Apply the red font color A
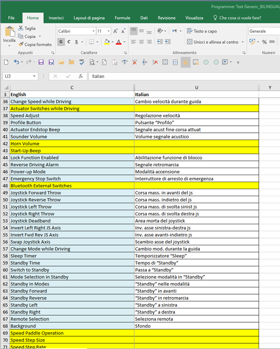Viewport: 280px width, 349px height. tap(119, 42)
